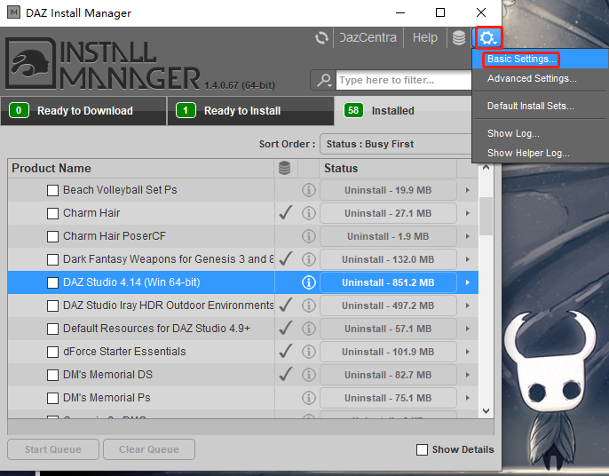This screenshot has height=476, width=609.
Task: Click Uninstall - 497.2 MB button
Action: point(388,305)
